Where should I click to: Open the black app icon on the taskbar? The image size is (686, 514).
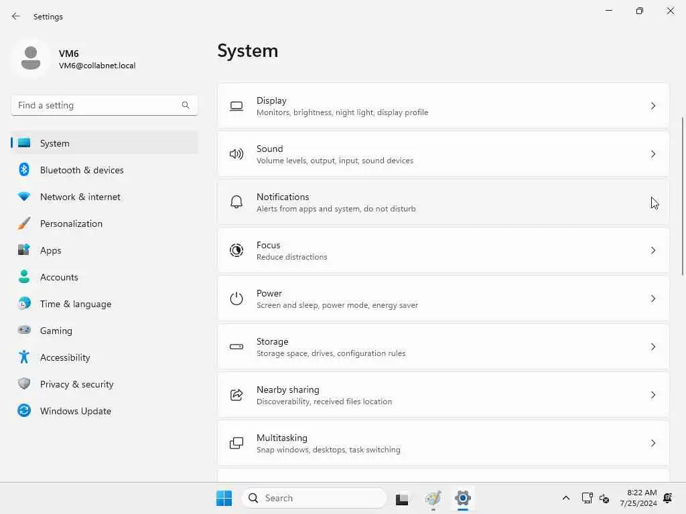pos(402,498)
